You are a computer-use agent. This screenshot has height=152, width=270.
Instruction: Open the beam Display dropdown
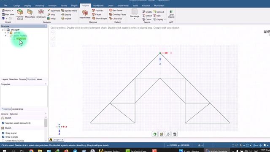pos(165,19)
